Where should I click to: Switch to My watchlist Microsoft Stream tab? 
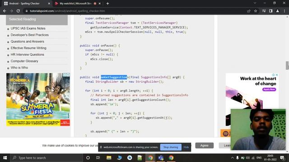[x=75, y=4]
